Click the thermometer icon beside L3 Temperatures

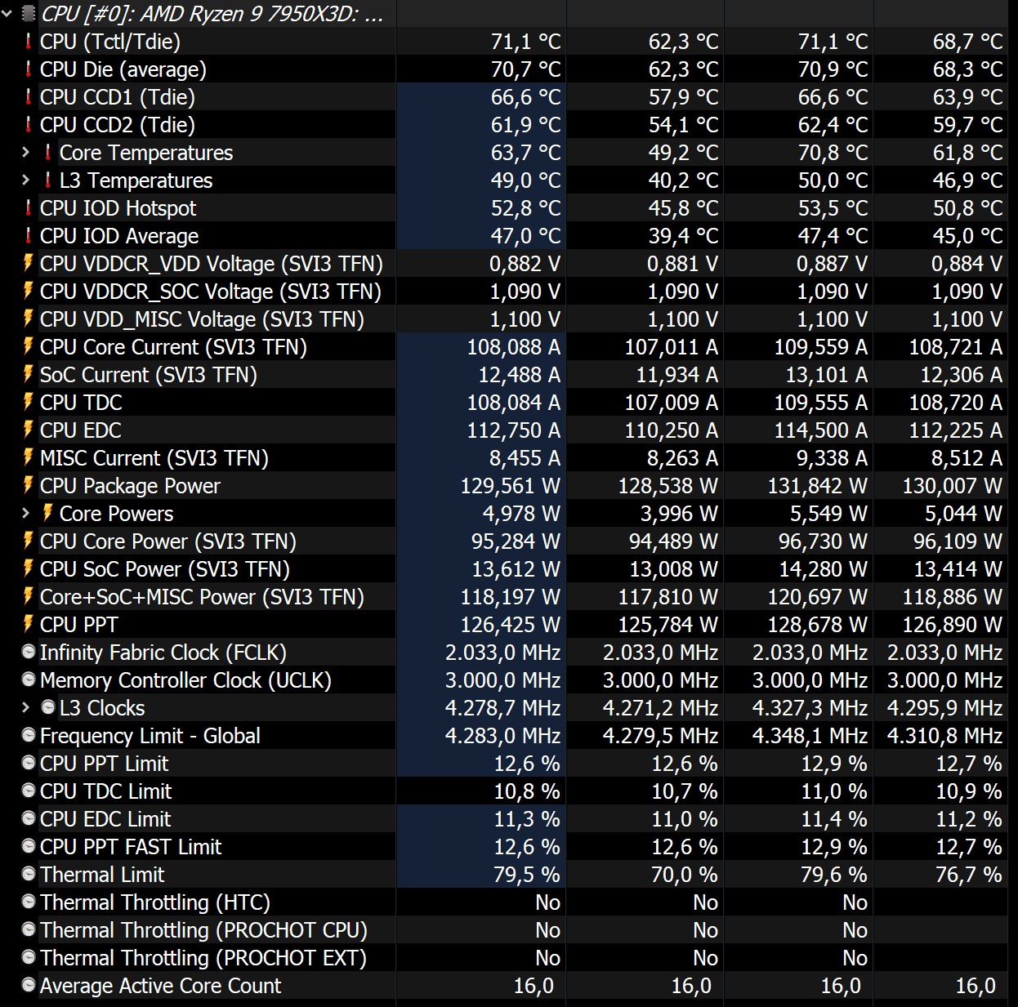48,180
